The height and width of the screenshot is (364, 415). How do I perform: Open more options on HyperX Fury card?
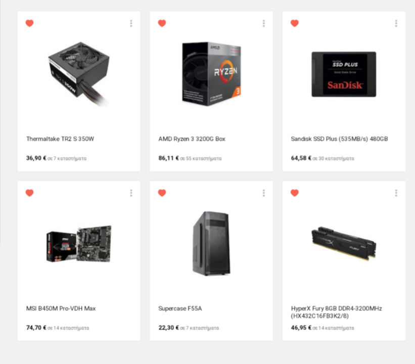tap(396, 193)
